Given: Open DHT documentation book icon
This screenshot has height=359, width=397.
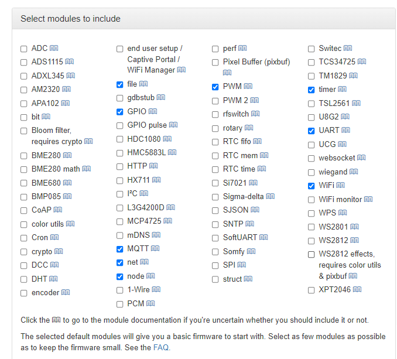Looking at the screenshot, I should 53,279.
